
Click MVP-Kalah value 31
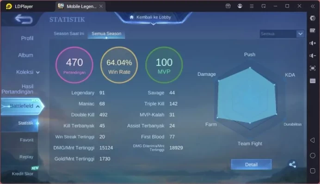pyautogui.click(x=172, y=115)
